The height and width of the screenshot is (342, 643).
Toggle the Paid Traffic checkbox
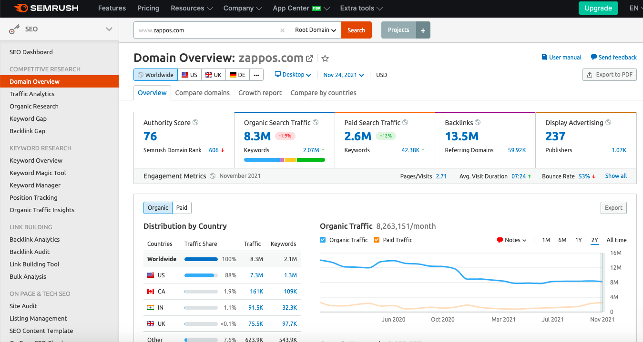(377, 240)
